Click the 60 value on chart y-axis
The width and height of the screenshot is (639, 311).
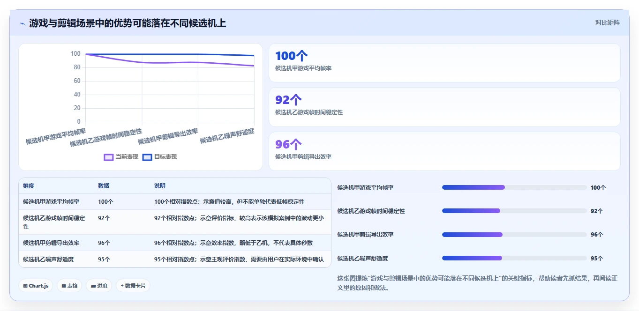click(x=77, y=81)
